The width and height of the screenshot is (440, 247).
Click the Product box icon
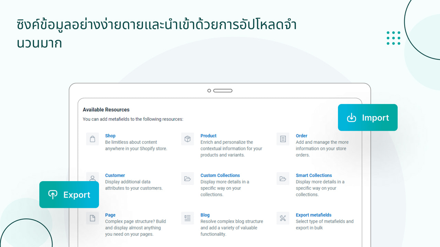click(x=188, y=139)
